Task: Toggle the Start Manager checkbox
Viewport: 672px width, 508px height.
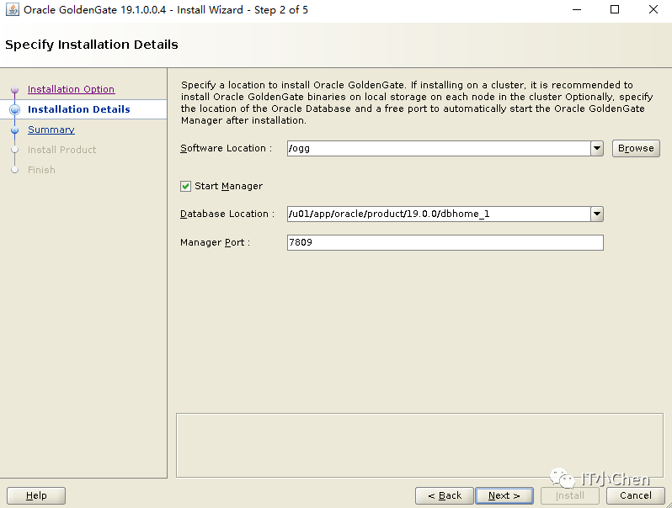Action: 185,186
